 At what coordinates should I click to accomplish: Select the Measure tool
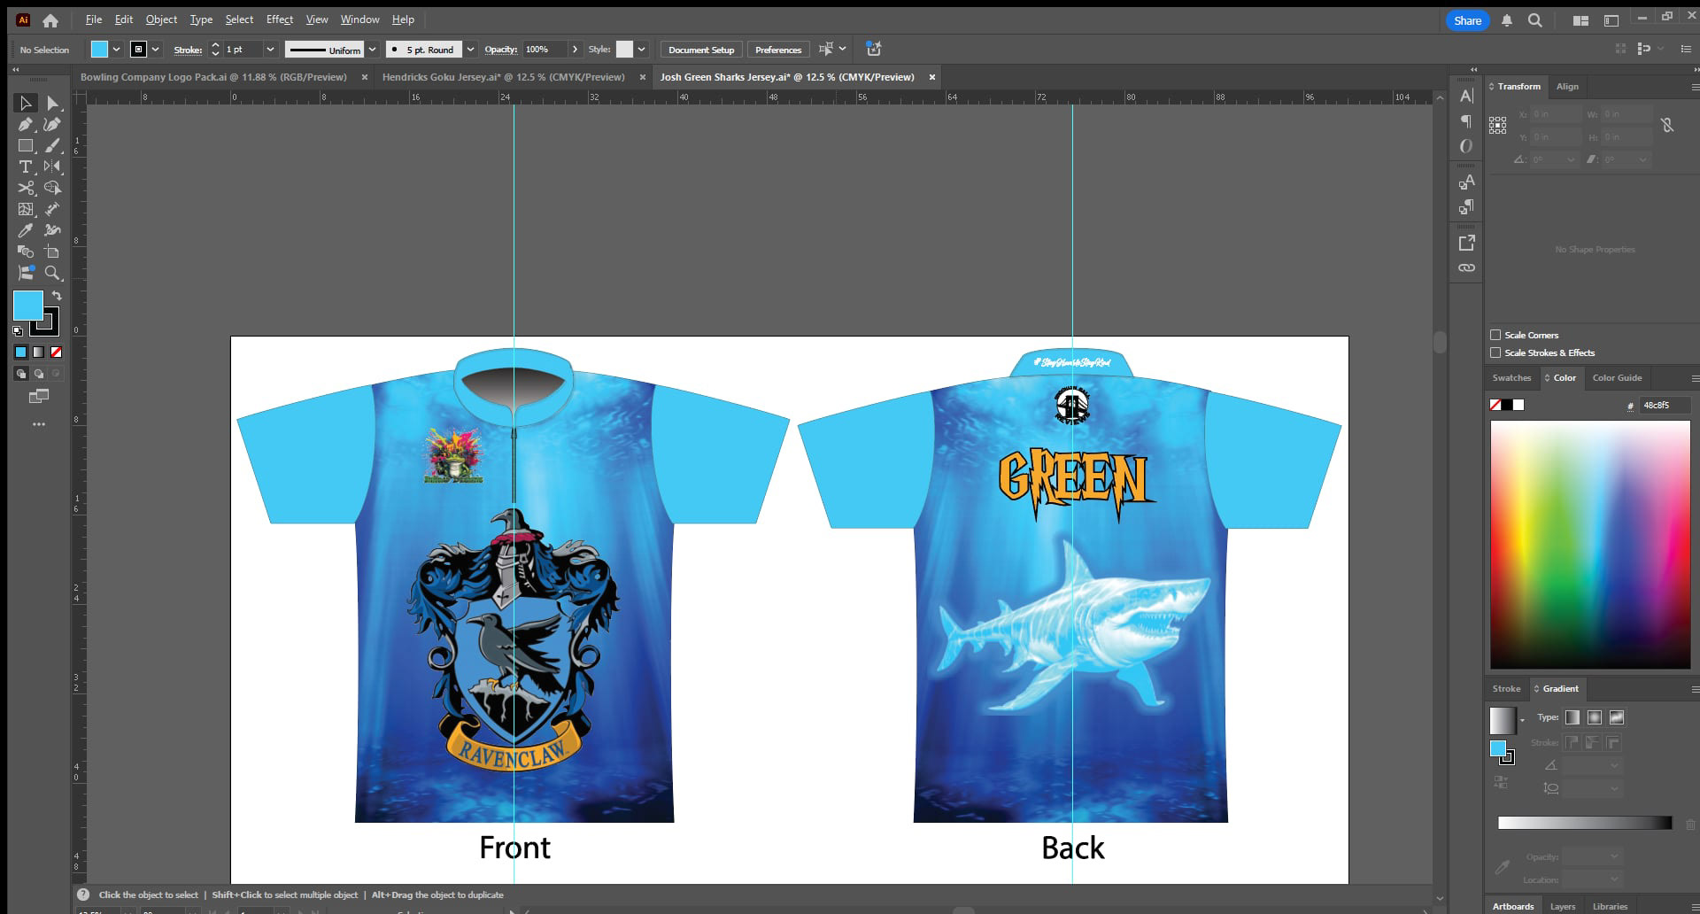coord(52,209)
